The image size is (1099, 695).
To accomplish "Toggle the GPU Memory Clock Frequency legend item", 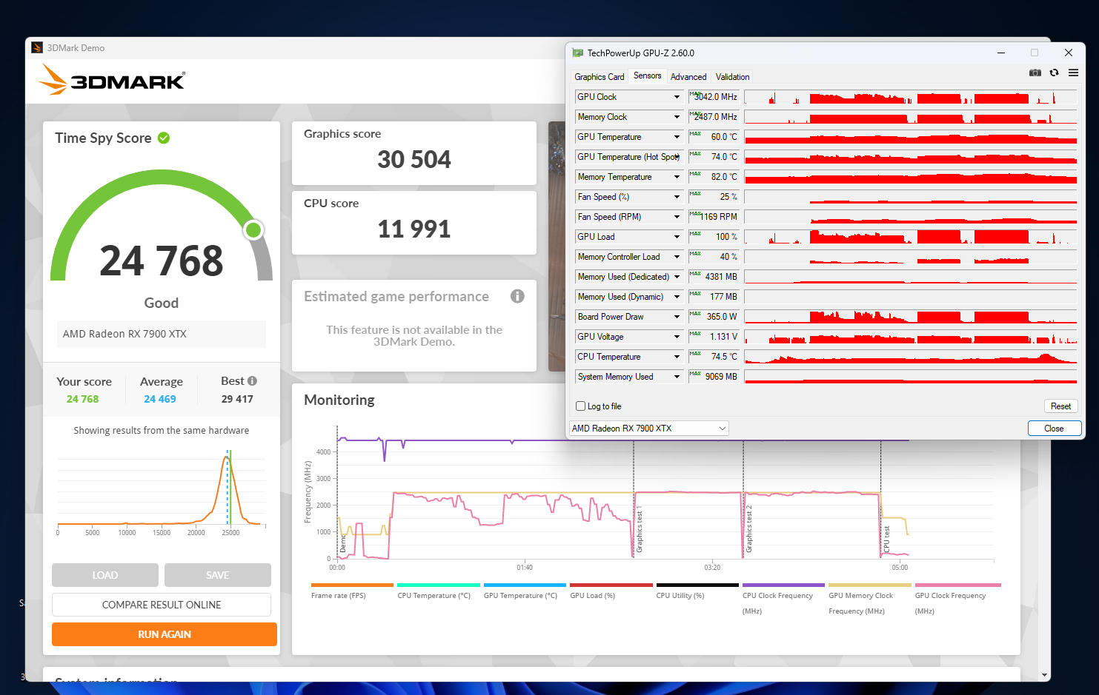I will tap(869, 600).
